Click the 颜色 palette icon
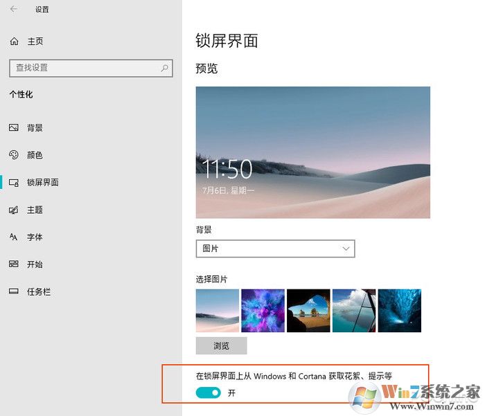This screenshot has width=485, height=416. pyautogui.click(x=14, y=154)
